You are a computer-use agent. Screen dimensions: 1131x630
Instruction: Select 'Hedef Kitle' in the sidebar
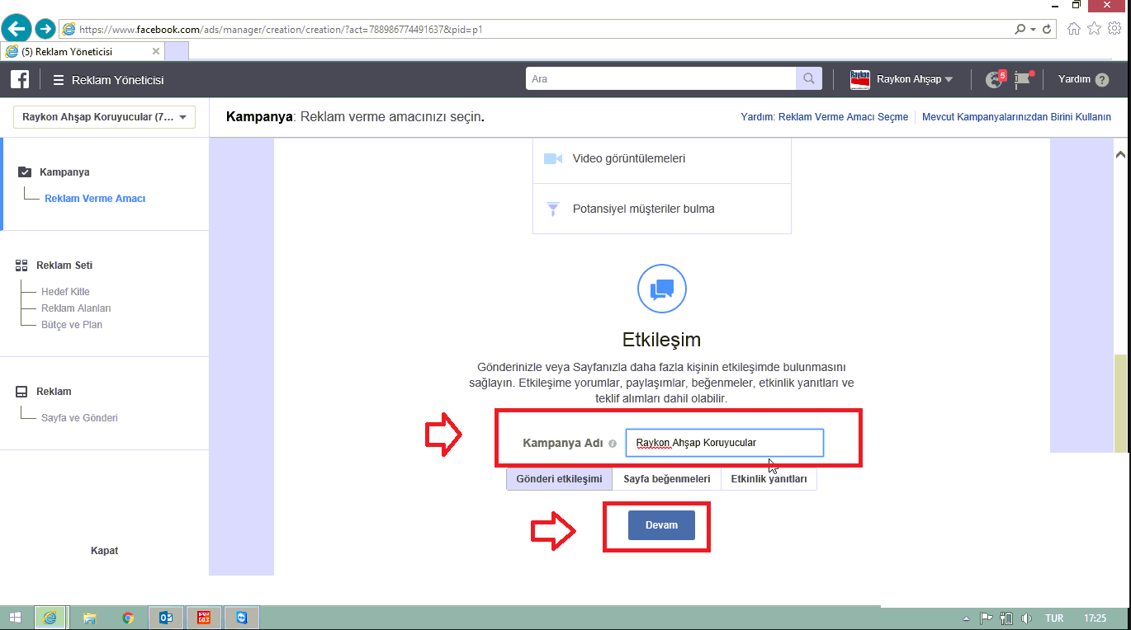65,292
